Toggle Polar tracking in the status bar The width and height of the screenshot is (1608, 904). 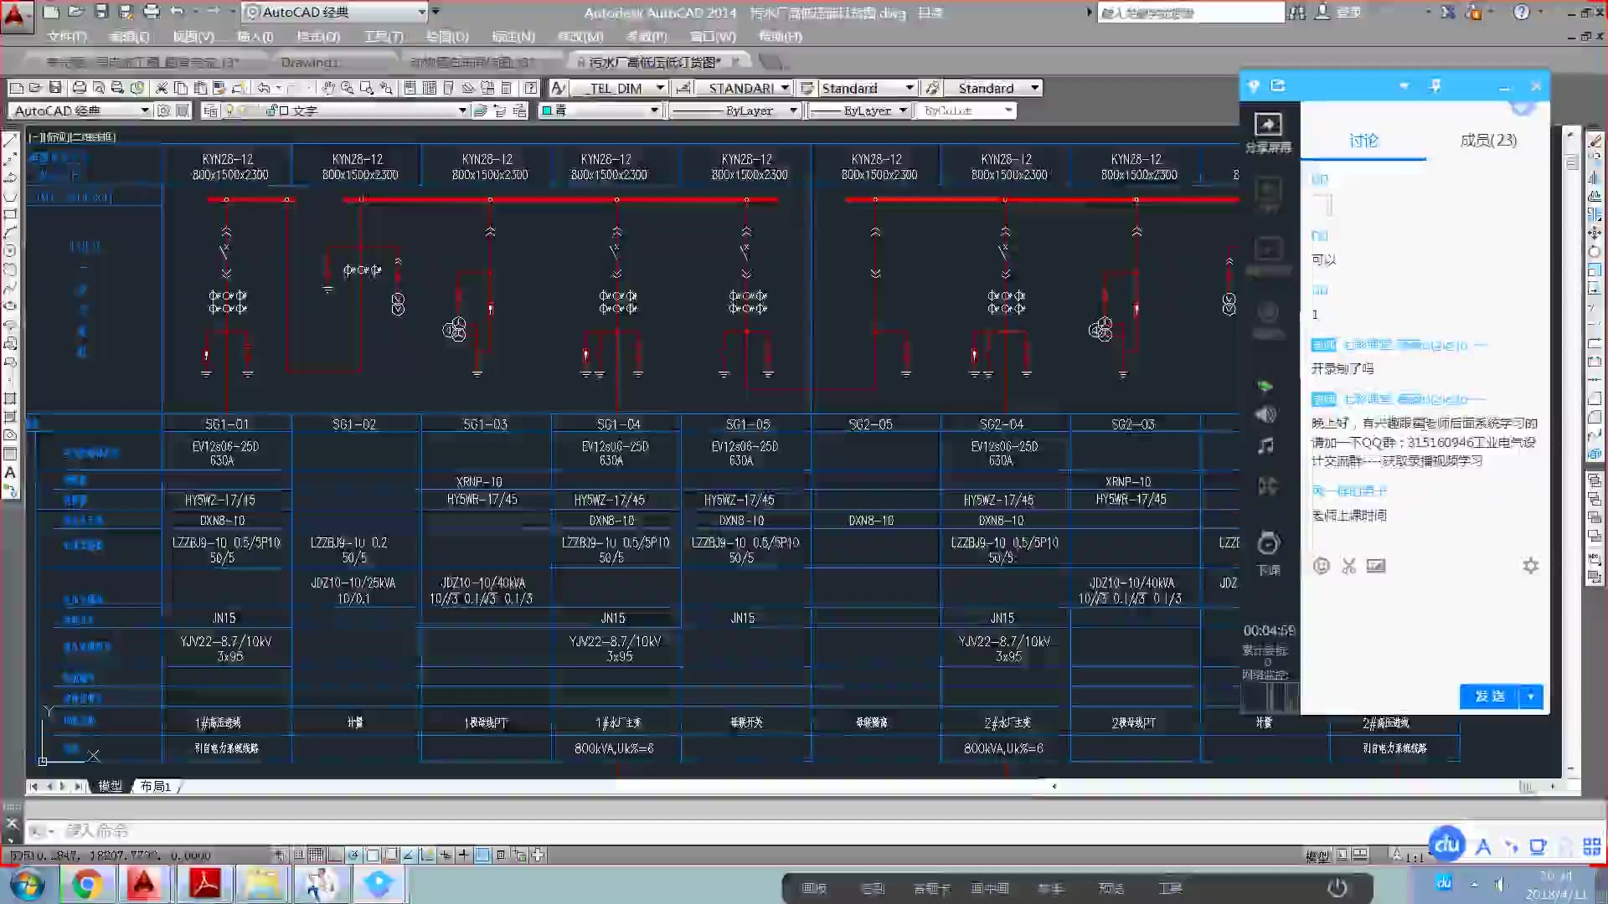(353, 855)
